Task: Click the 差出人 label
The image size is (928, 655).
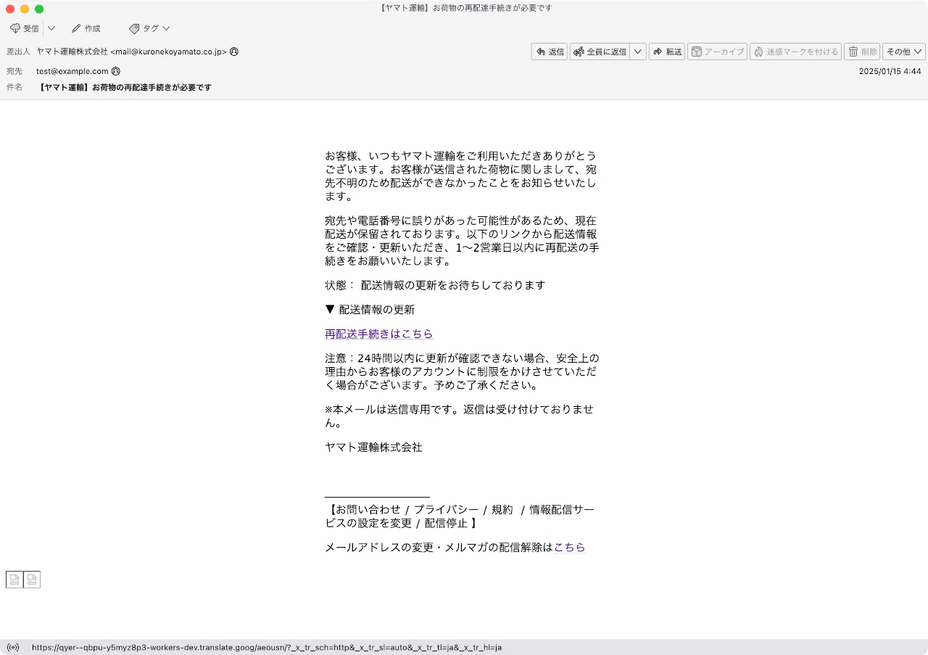Action: tap(18, 52)
